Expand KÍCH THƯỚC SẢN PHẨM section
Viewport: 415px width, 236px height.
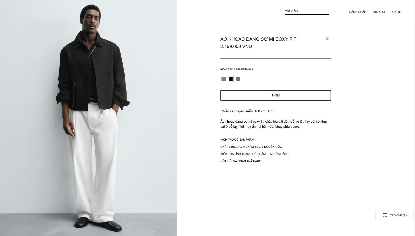coord(237,140)
